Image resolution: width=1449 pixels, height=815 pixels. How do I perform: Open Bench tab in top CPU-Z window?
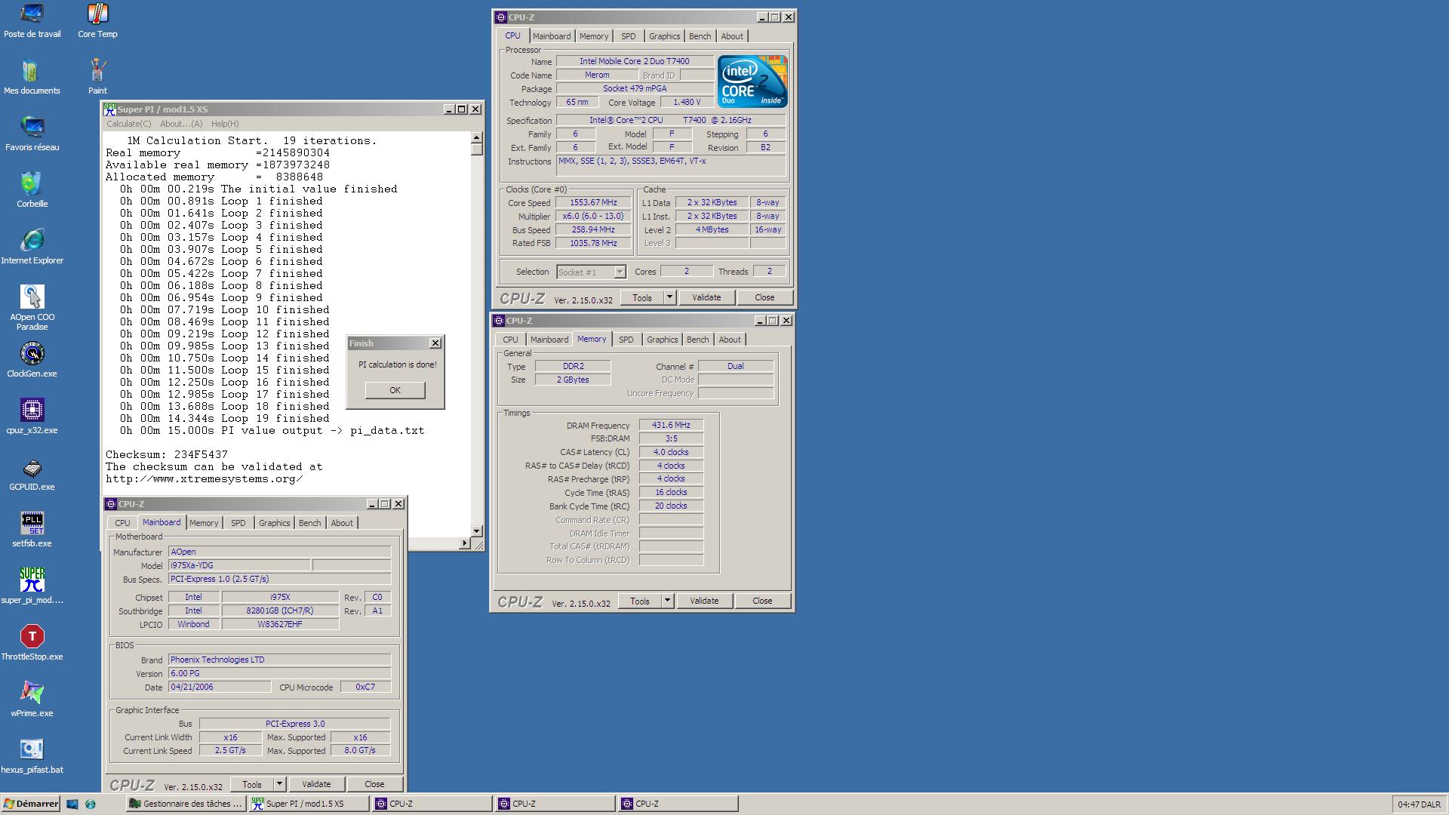click(x=700, y=36)
